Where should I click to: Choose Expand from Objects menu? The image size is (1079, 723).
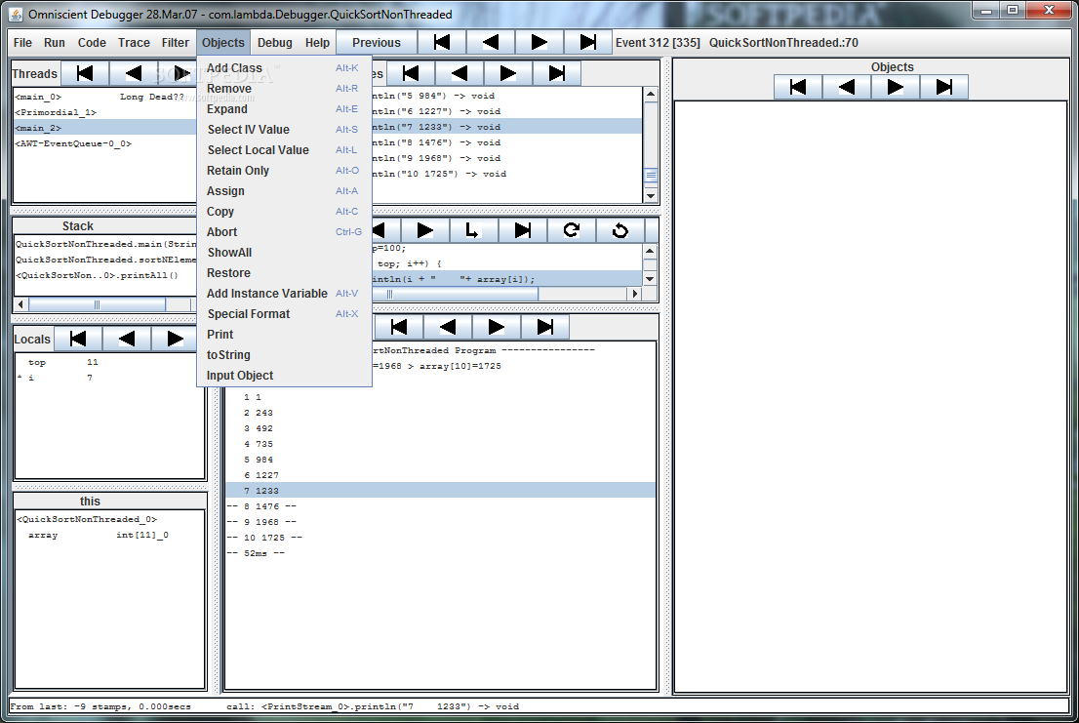[x=284, y=109]
